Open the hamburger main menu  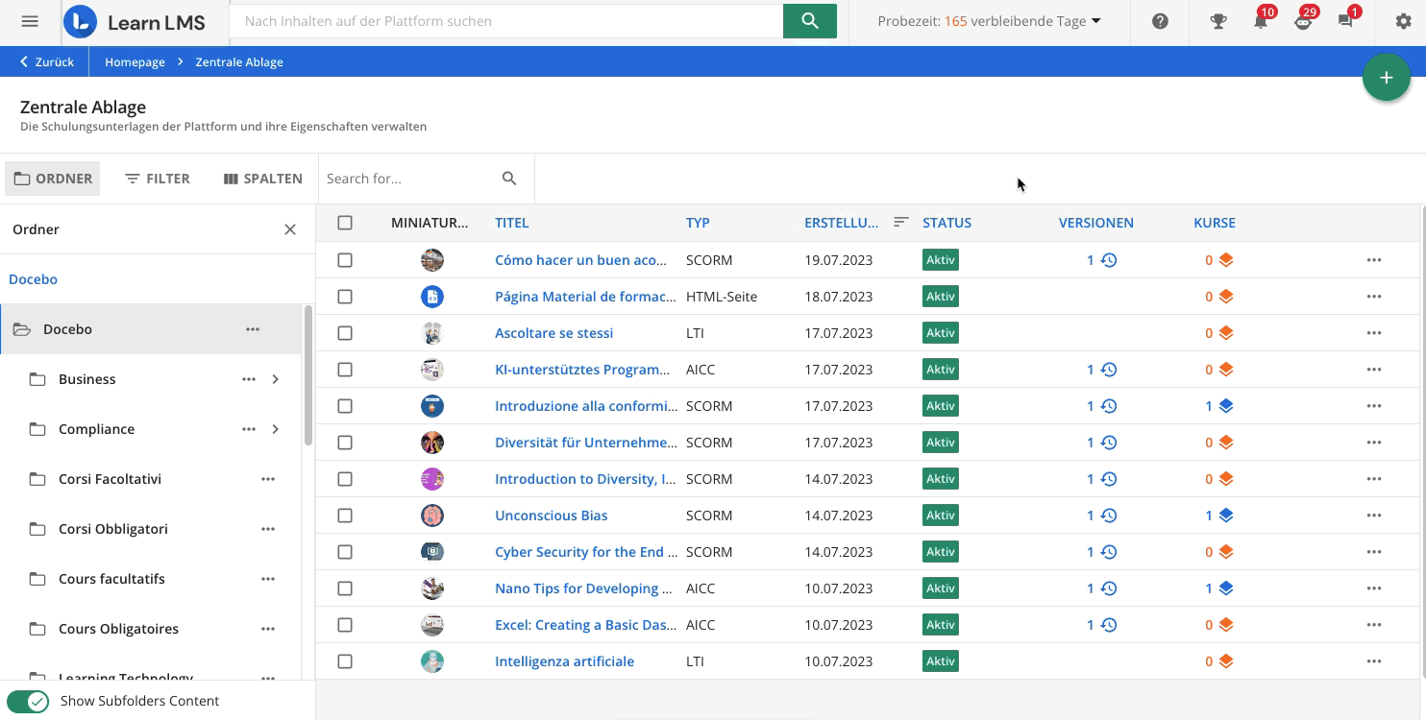pos(30,21)
